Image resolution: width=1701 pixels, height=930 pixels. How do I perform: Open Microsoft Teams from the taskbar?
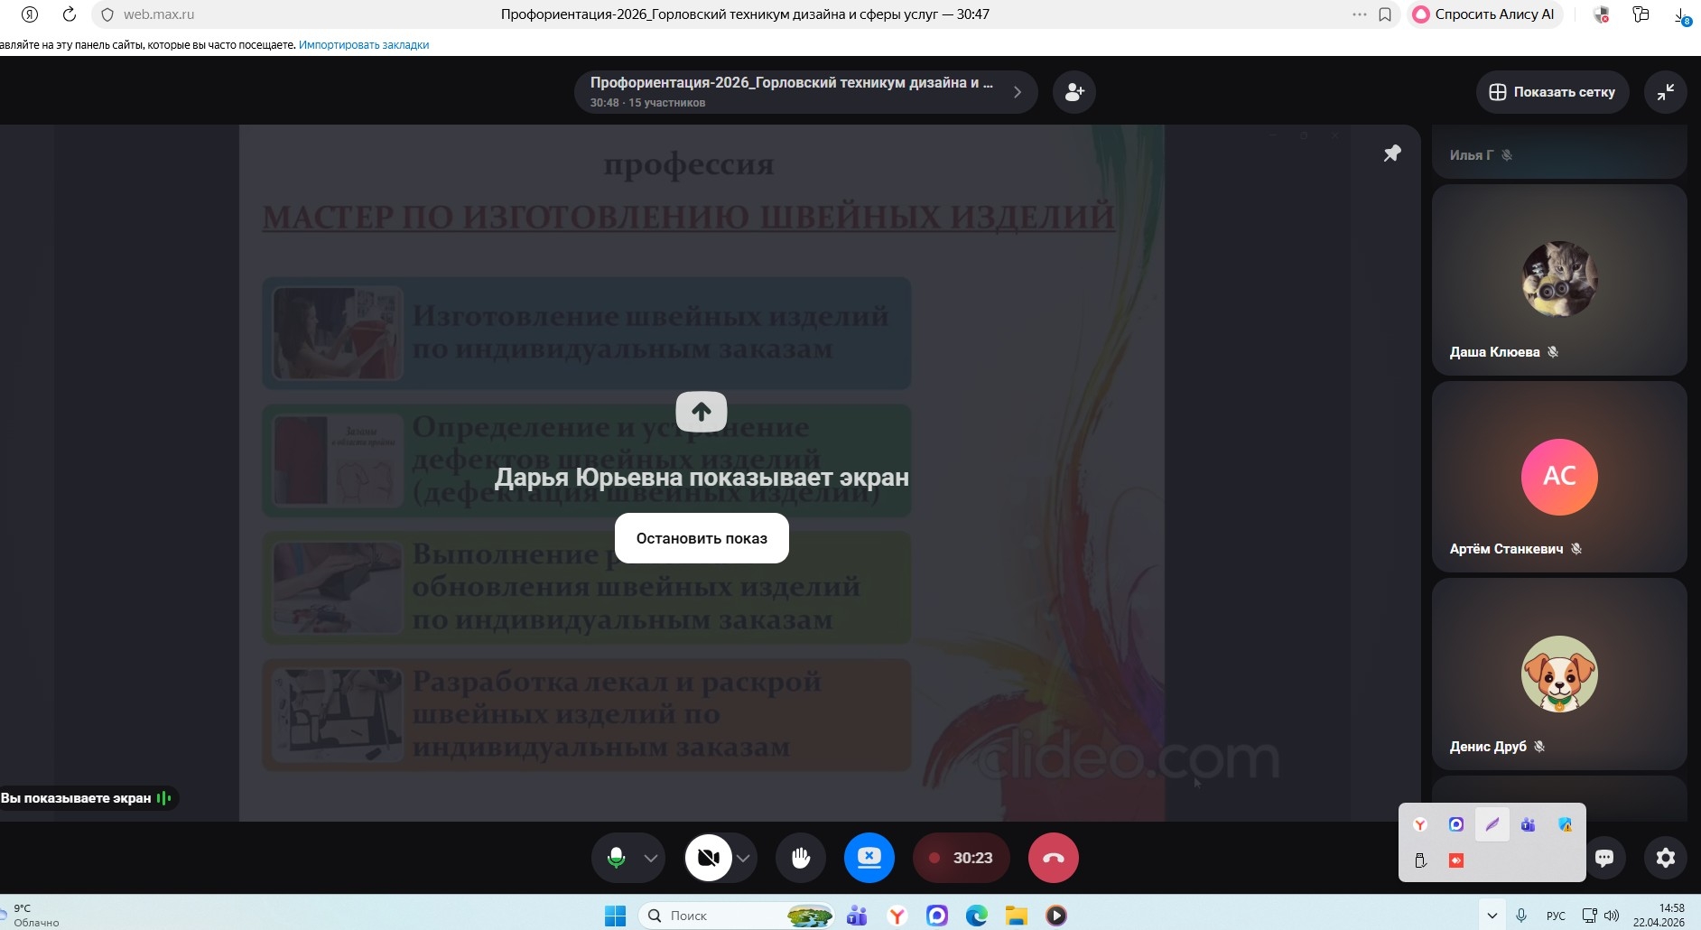tap(857, 916)
